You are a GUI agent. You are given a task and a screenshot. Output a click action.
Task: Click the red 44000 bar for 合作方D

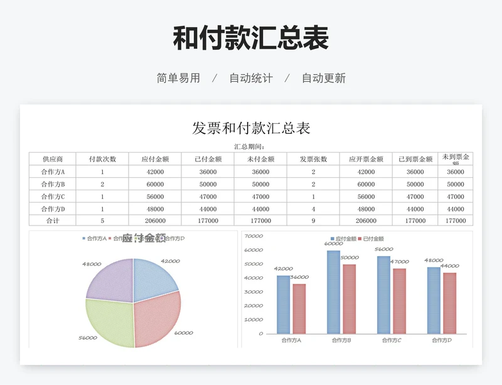pyautogui.click(x=449, y=303)
